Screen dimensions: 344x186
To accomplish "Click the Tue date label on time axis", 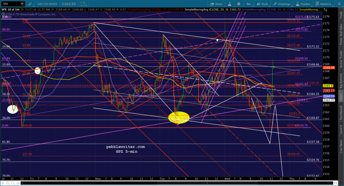I will [162, 179].
